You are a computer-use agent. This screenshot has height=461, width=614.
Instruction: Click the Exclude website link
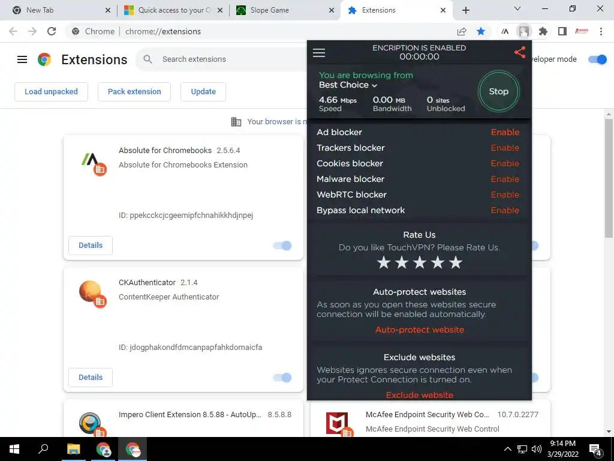click(419, 395)
